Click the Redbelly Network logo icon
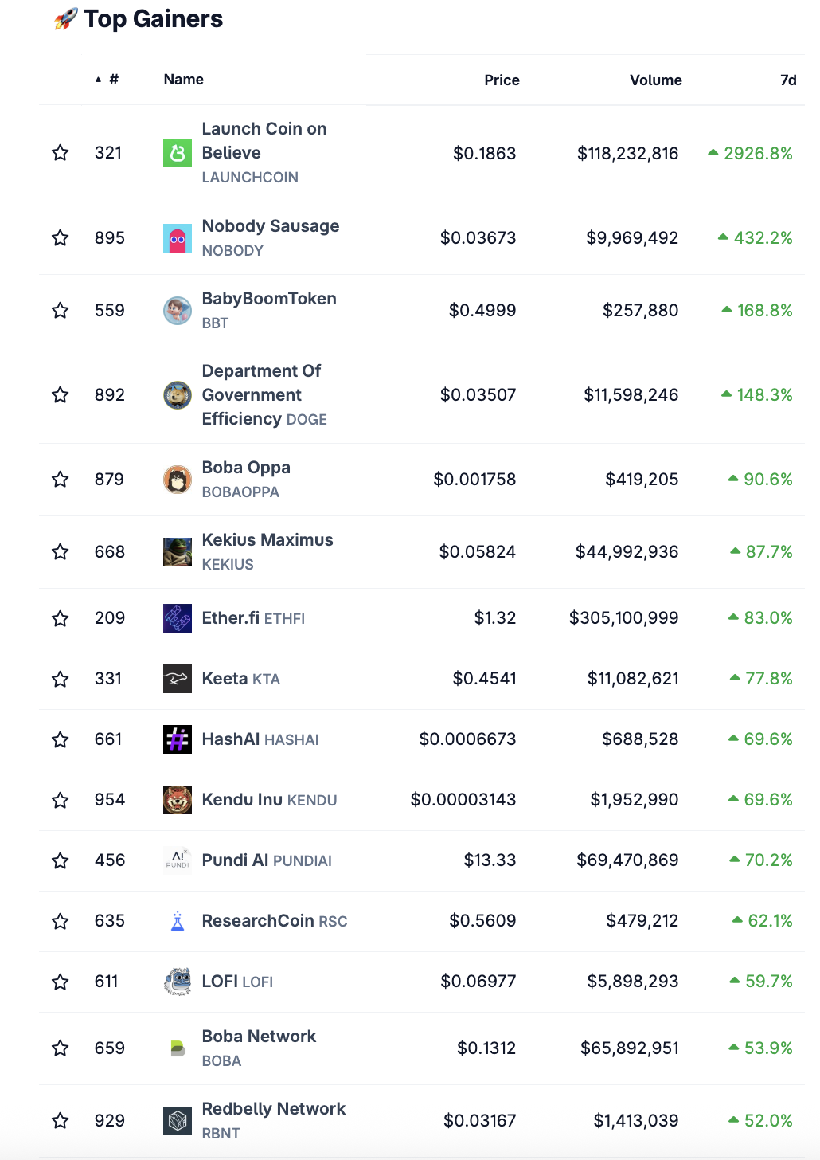Viewport: 820px width, 1160px height. [x=178, y=1121]
